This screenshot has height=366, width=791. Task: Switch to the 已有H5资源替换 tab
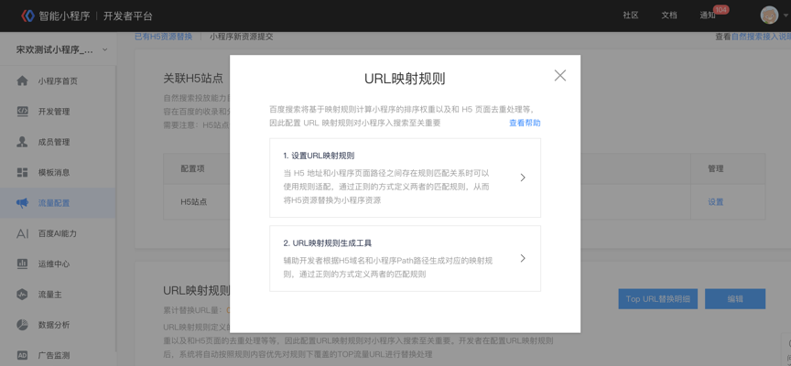pyautogui.click(x=163, y=37)
